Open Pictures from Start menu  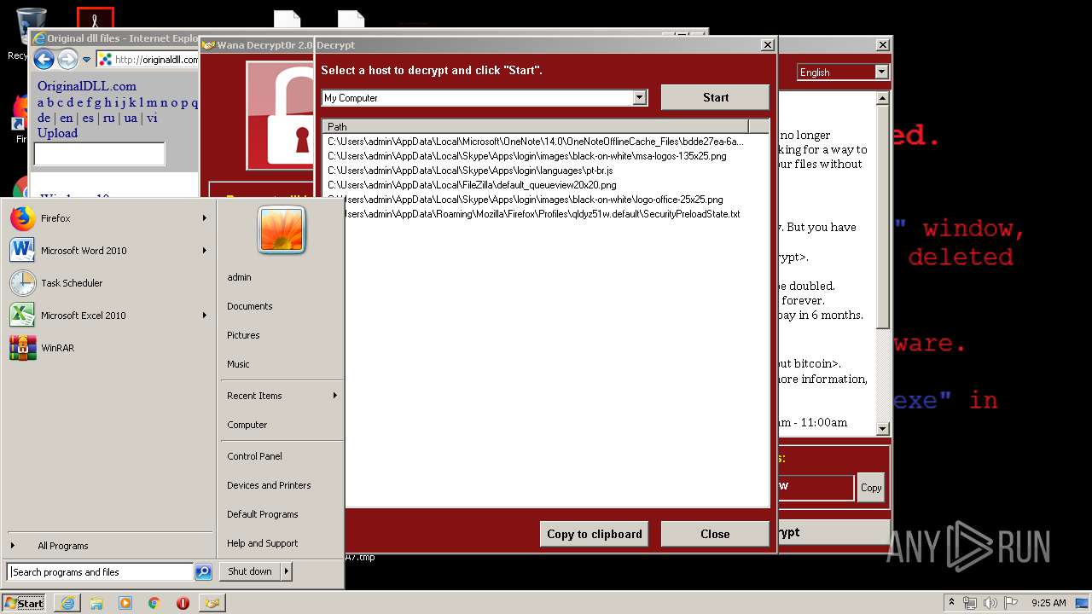(243, 335)
